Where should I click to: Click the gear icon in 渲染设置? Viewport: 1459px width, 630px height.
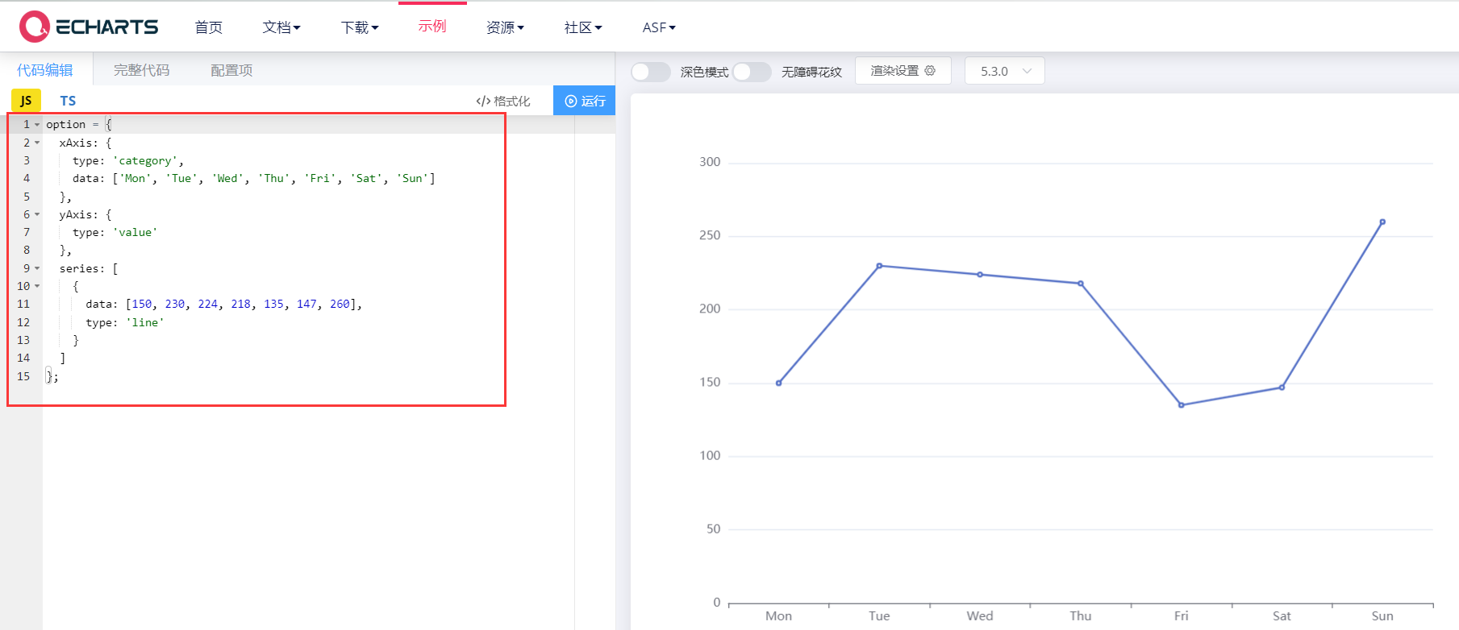(930, 71)
